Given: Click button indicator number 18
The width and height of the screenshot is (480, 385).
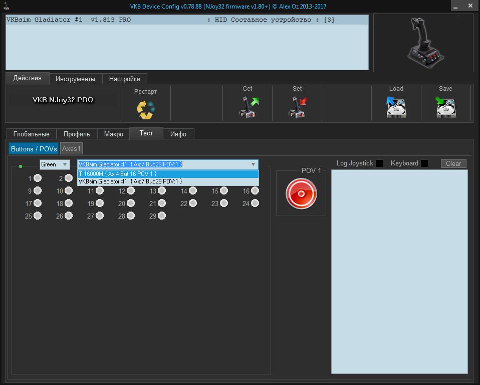Looking at the screenshot, I should pyautogui.click(x=69, y=203).
